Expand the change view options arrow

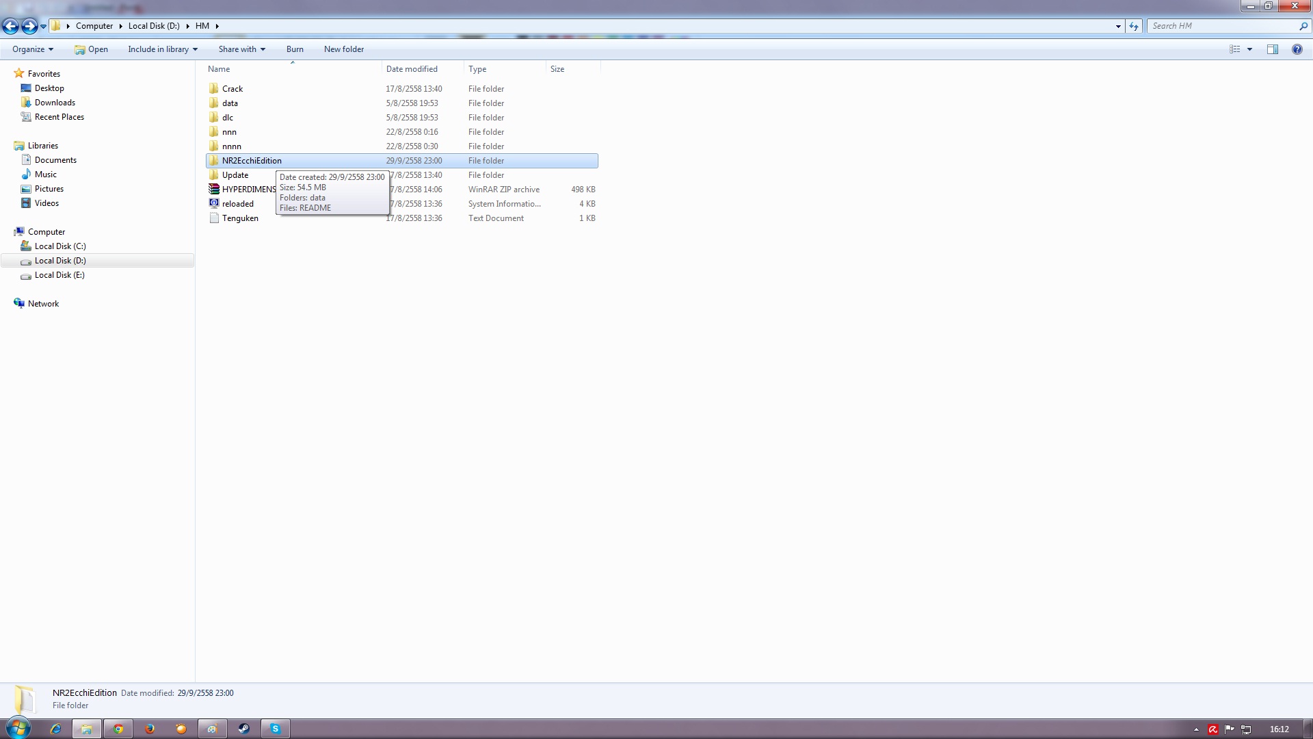click(1249, 49)
